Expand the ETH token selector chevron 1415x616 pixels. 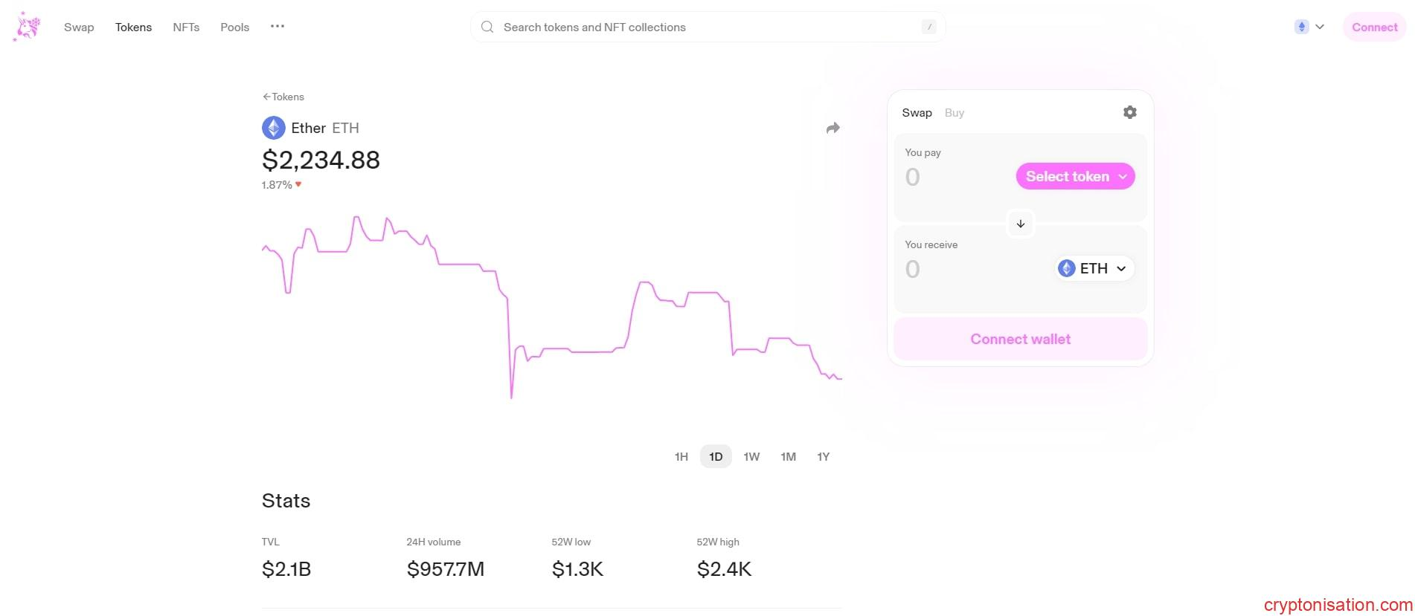[1121, 268]
